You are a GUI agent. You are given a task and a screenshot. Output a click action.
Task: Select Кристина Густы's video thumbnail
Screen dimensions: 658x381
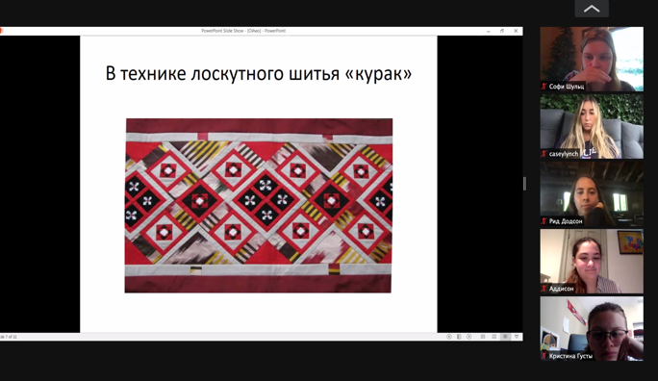[592, 328]
